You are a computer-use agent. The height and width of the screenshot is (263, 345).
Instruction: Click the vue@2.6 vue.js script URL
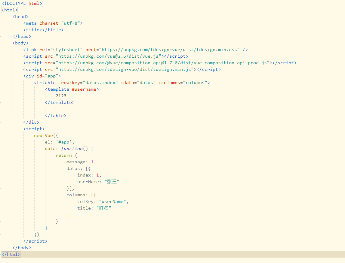point(109,56)
